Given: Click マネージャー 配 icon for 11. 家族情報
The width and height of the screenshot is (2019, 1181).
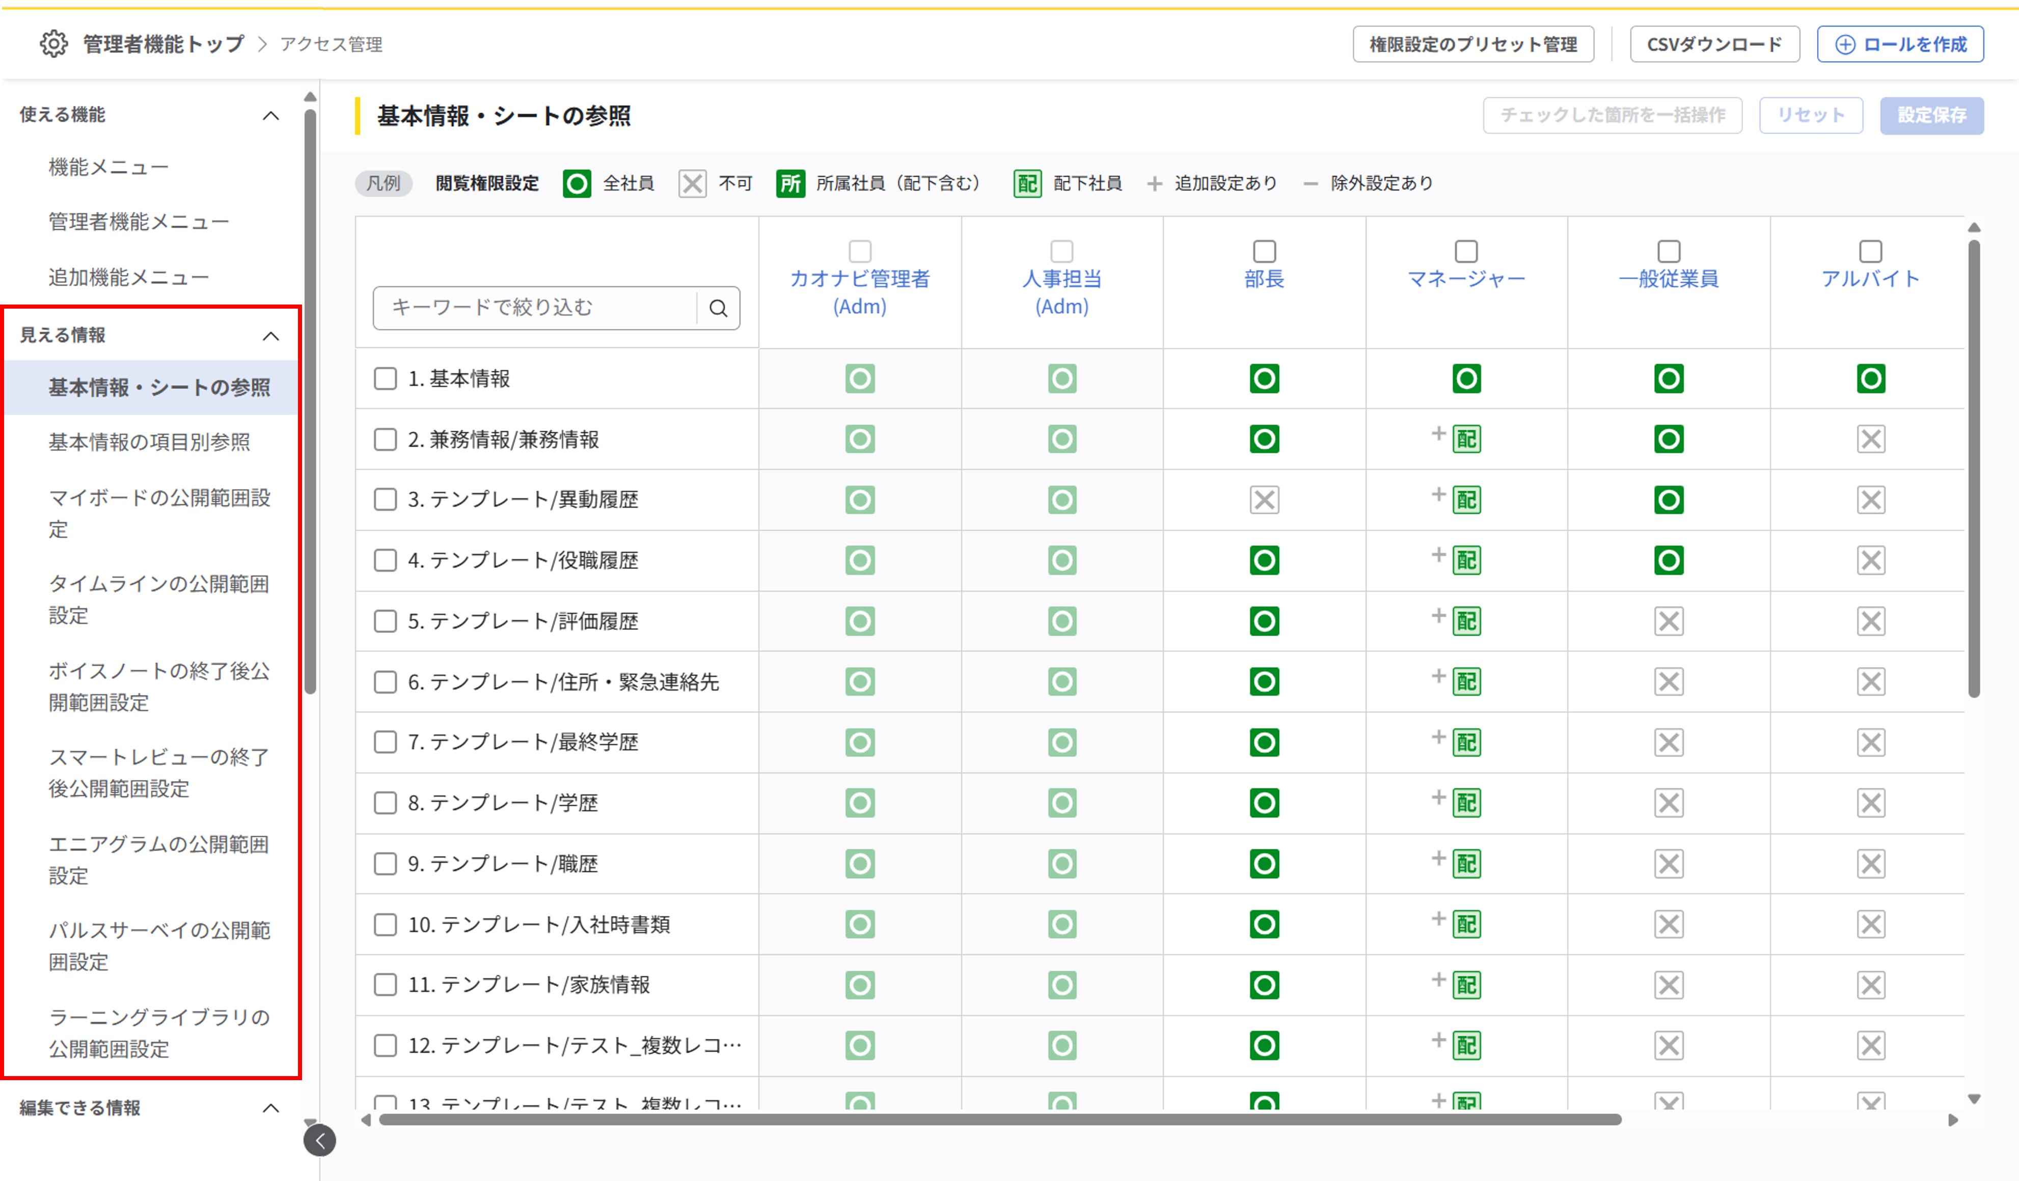Looking at the screenshot, I should (1466, 985).
